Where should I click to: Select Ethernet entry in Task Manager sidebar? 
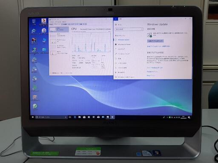pos(59,47)
